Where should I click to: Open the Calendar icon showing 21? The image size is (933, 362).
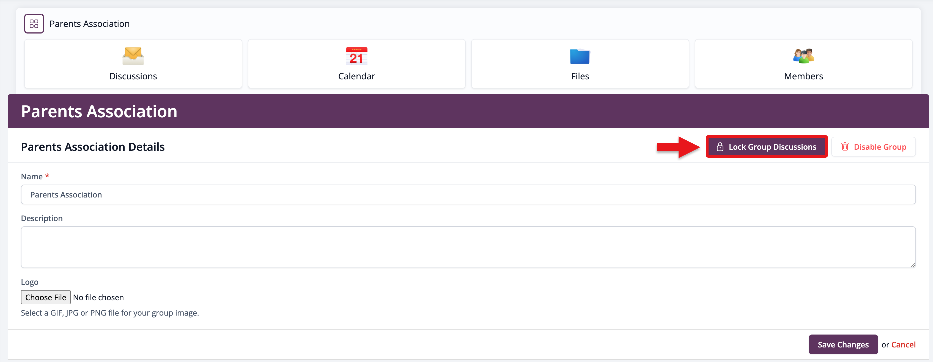(356, 56)
